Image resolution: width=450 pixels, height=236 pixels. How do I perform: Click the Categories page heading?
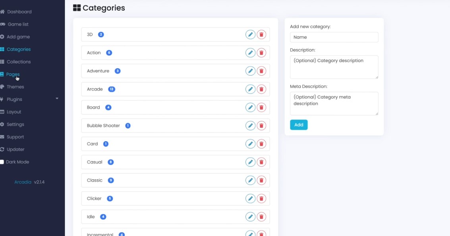tap(99, 8)
